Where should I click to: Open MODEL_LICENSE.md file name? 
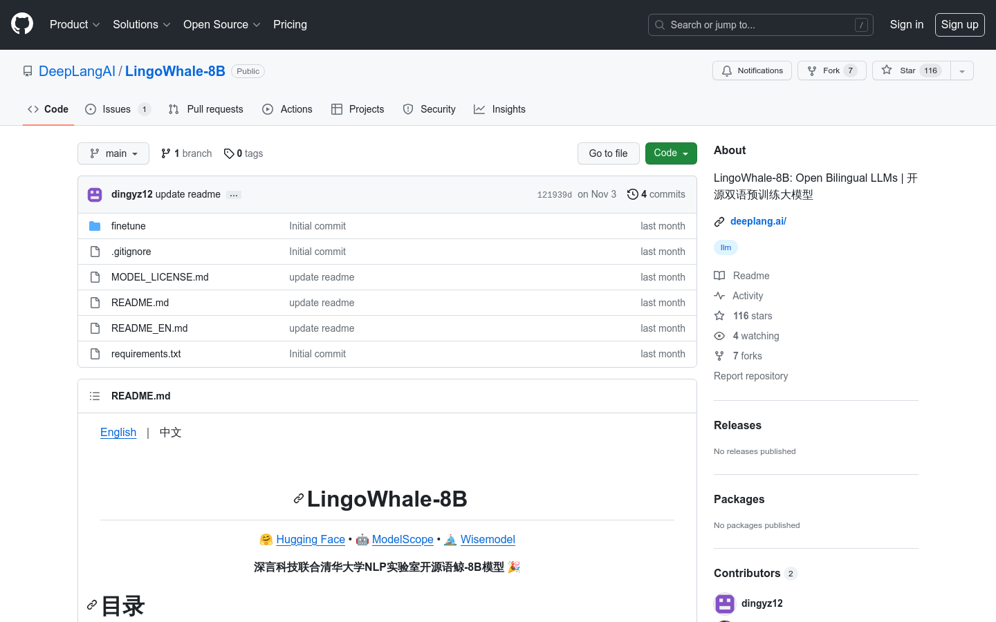(160, 277)
